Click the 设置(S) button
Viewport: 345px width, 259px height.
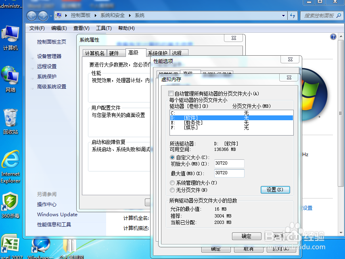[x=275, y=190]
